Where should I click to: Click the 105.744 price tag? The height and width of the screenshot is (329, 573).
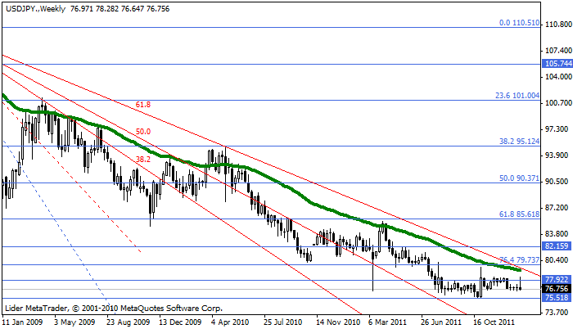click(557, 64)
